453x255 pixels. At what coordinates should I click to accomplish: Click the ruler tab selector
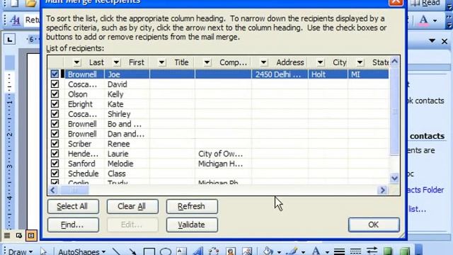(9, 40)
